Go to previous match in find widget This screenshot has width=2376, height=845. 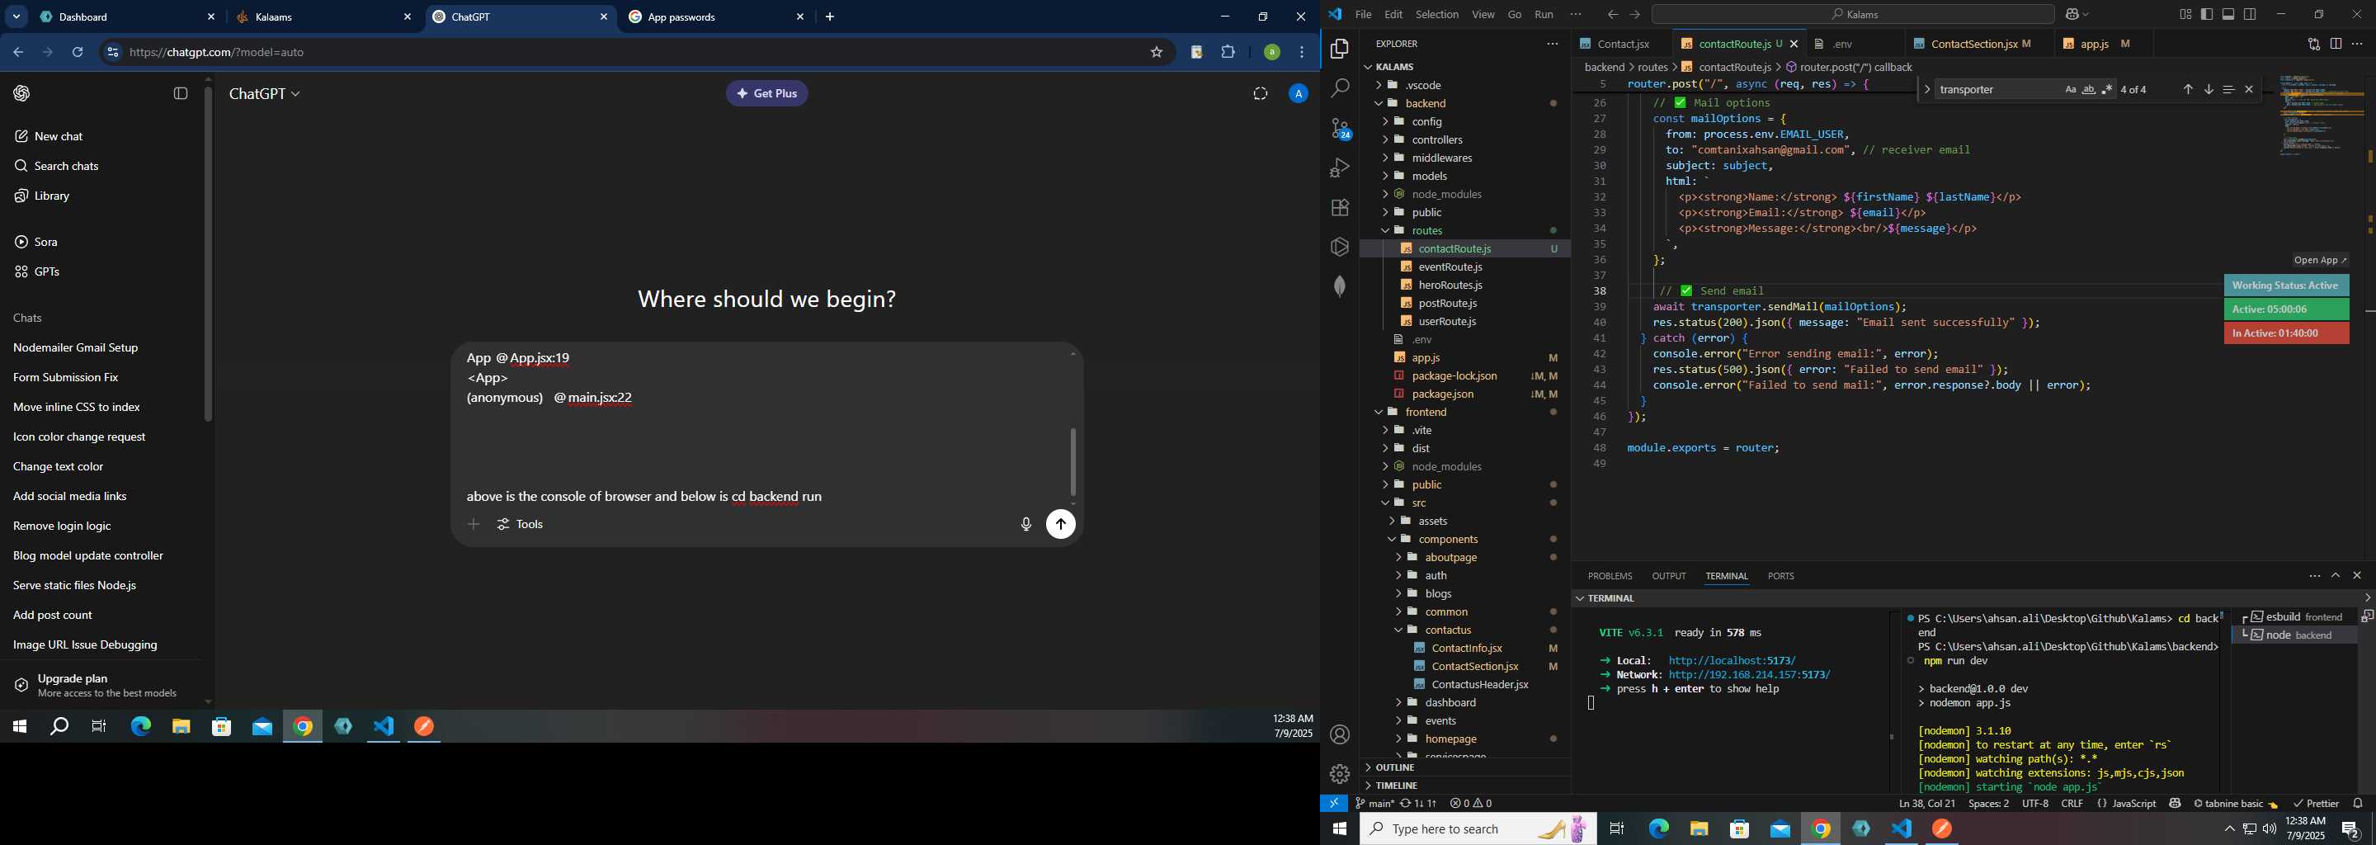tap(2187, 89)
